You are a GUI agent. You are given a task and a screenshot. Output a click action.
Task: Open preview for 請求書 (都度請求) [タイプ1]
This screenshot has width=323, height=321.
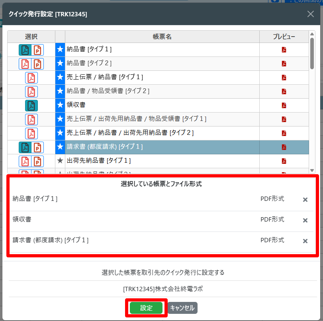[x=284, y=147]
